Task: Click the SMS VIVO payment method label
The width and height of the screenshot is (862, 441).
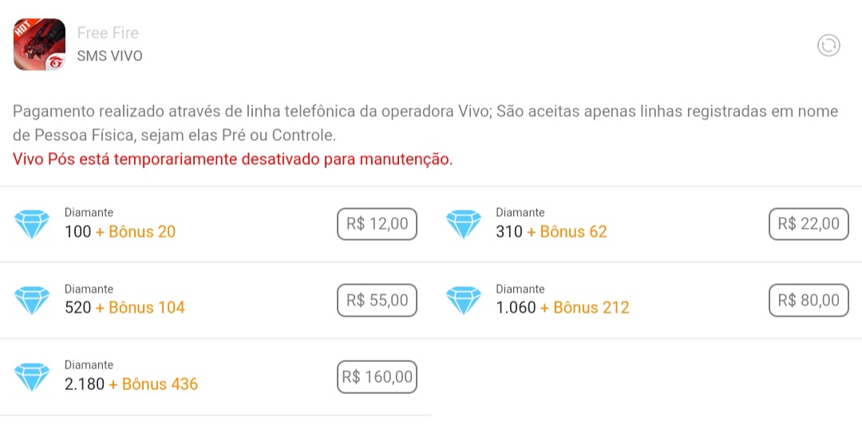Action: coord(110,56)
